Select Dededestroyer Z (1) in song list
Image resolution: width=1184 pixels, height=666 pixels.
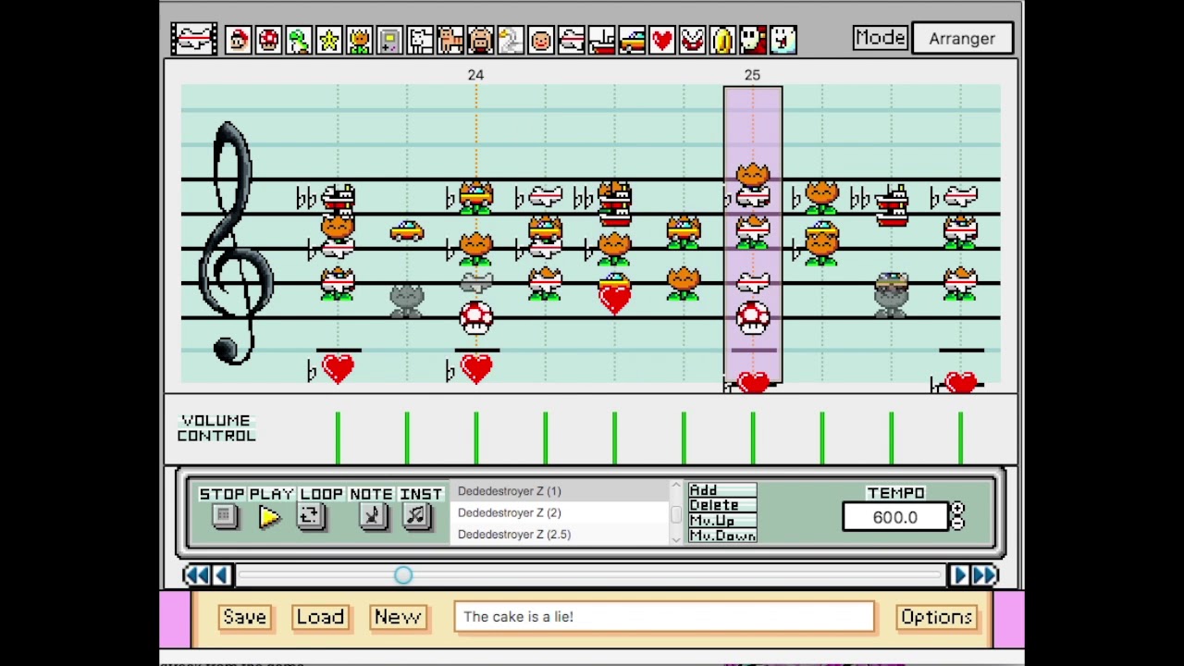pos(559,491)
